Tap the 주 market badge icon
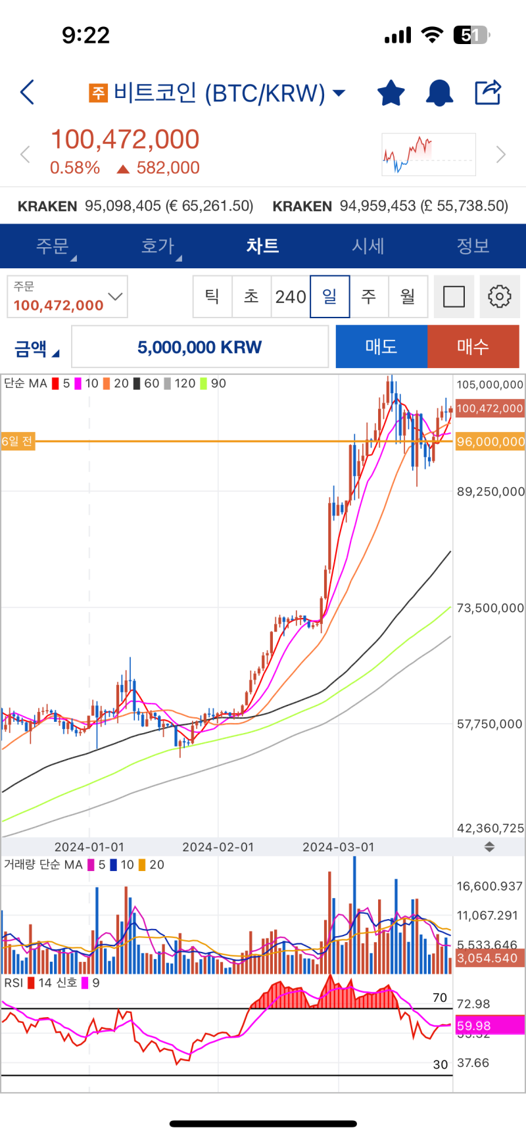This screenshot has width=526, height=1138. point(98,93)
